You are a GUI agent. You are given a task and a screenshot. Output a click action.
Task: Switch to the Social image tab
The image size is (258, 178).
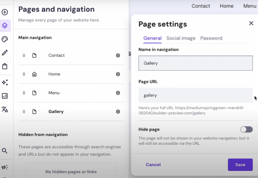coord(181,38)
